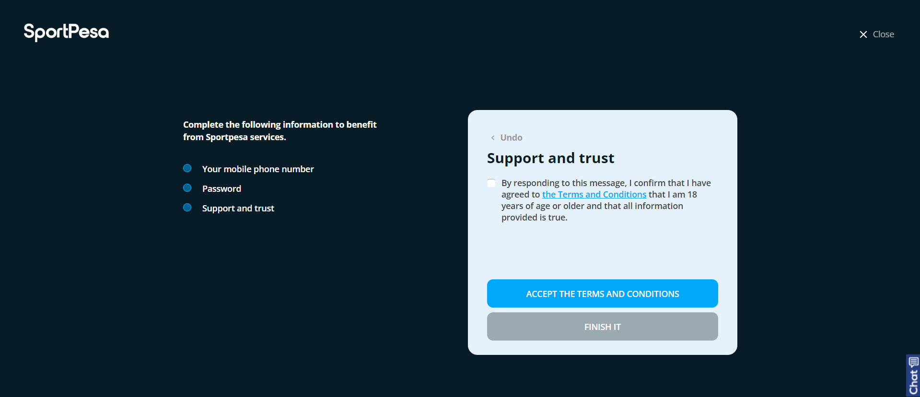Open the Terms and Conditions link
This screenshot has width=920, height=397.
(x=594, y=195)
